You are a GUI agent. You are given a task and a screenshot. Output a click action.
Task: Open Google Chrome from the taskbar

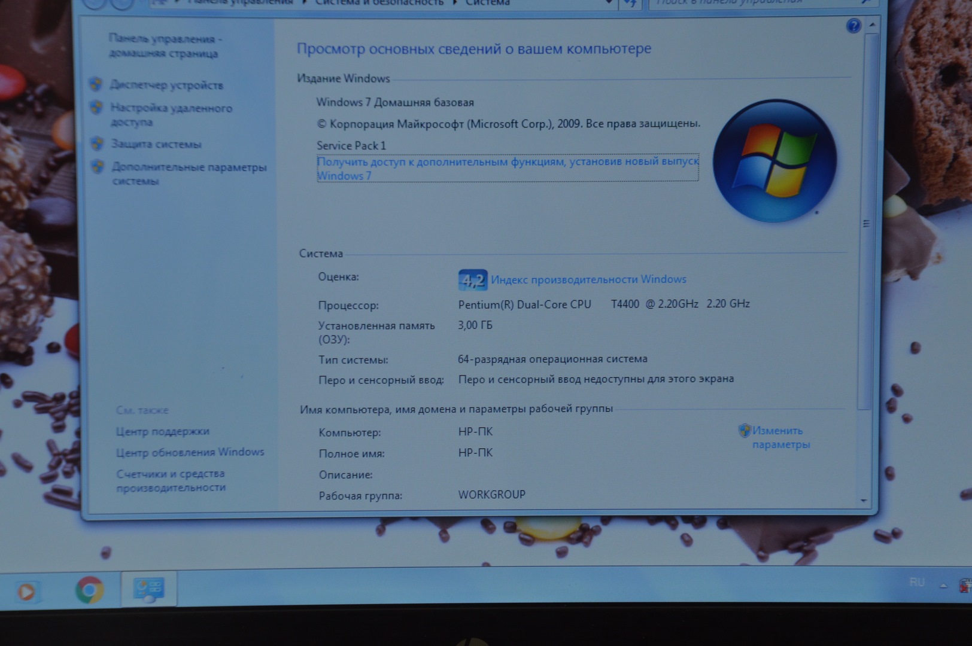click(90, 590)
